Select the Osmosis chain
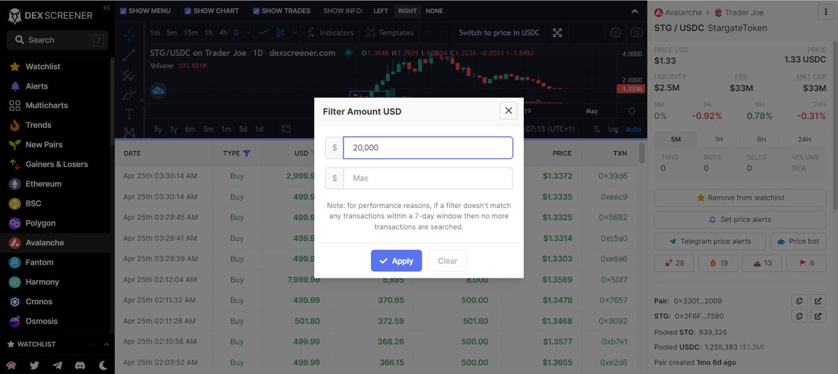The width and height of the screenshot is (838, 374). click(41, 321)
